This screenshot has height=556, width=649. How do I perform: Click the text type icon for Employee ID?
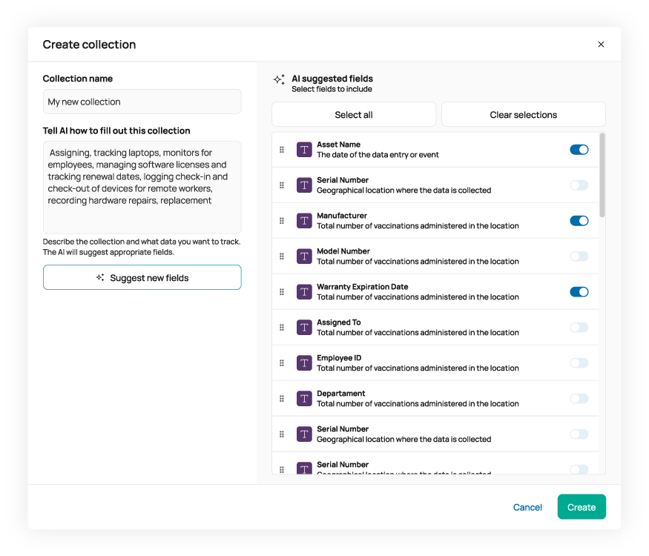click(x=304, y=363)
